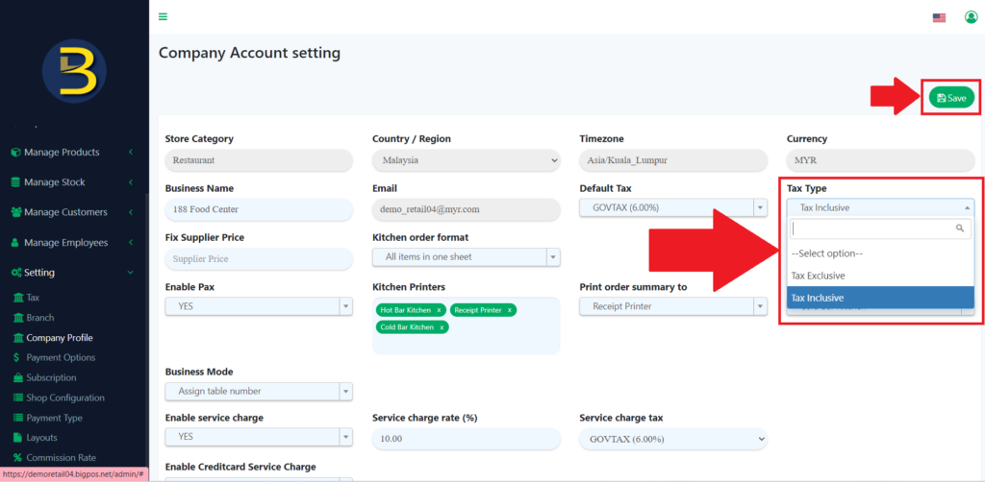Go to the Branch settings page
Viewport: 985px width, 482px height.
click(40, 318)
